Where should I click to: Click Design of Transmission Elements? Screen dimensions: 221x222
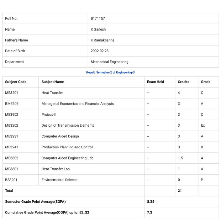pos(68,126)
